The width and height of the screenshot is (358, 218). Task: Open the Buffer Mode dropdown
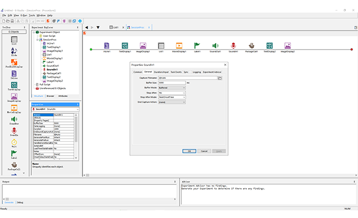click(172, 88)
